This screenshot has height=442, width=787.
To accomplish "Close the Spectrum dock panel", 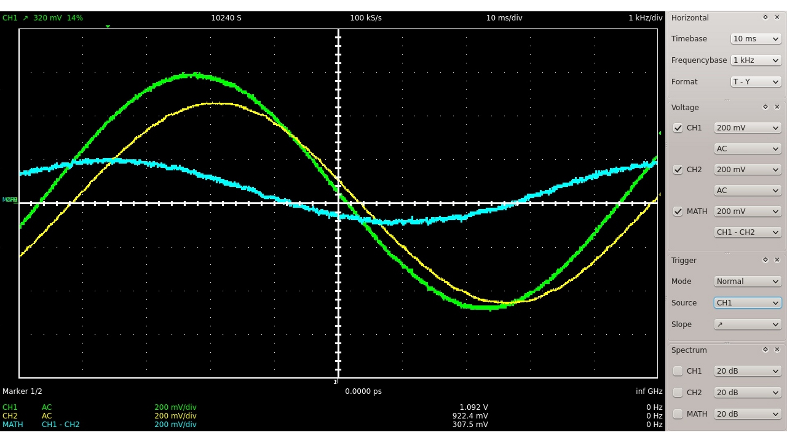I will pyautogui.click(x=777, y=350).
